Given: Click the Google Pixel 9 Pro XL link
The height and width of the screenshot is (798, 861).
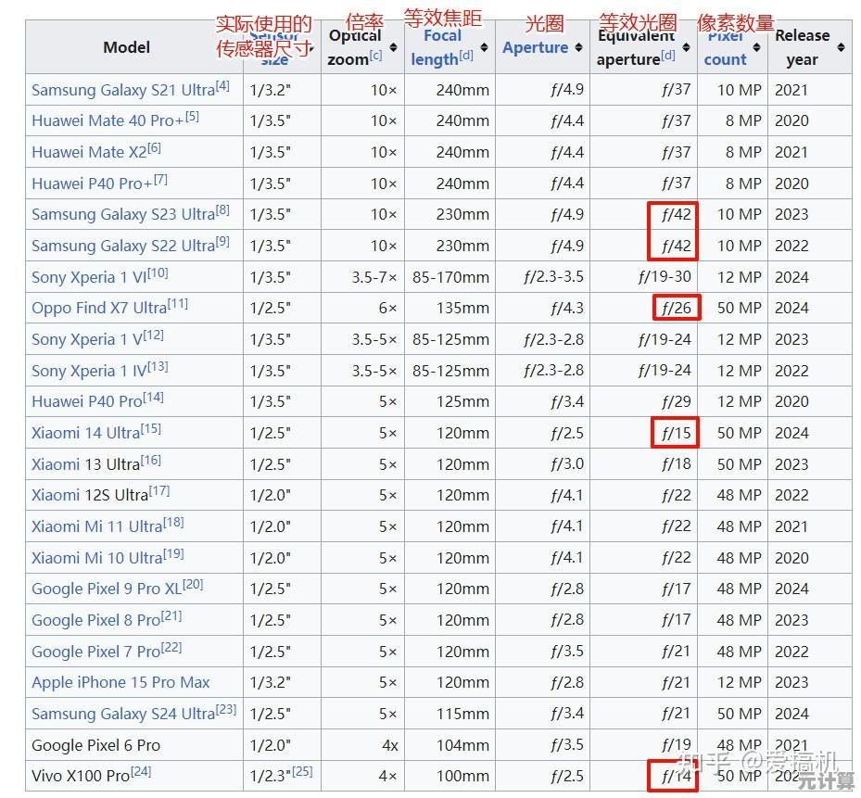Looking at the screenshot, I should click(x=107, y=589).
